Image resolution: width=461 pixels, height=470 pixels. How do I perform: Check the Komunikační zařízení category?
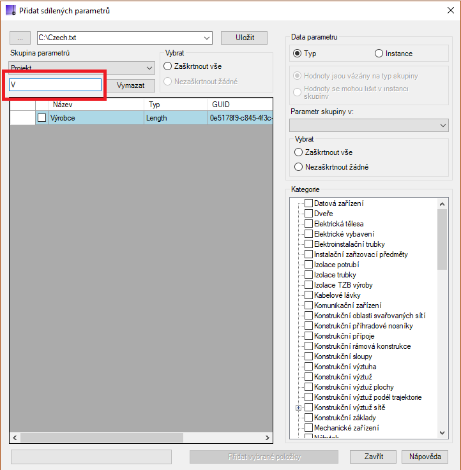[308, 305]
